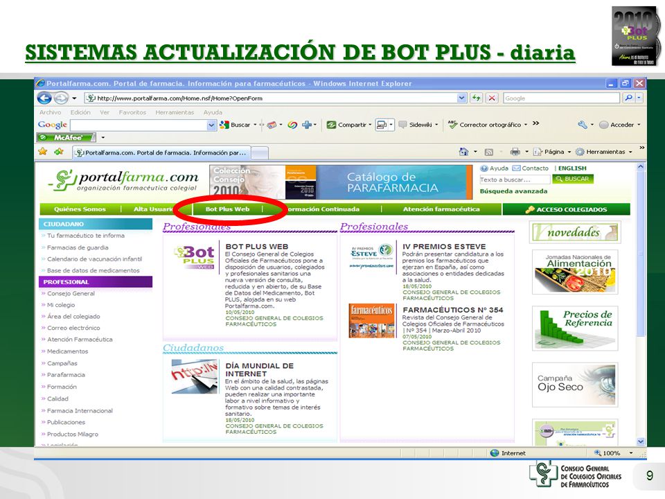Open the Google toolbar search box dropdown

pos(211,125)
